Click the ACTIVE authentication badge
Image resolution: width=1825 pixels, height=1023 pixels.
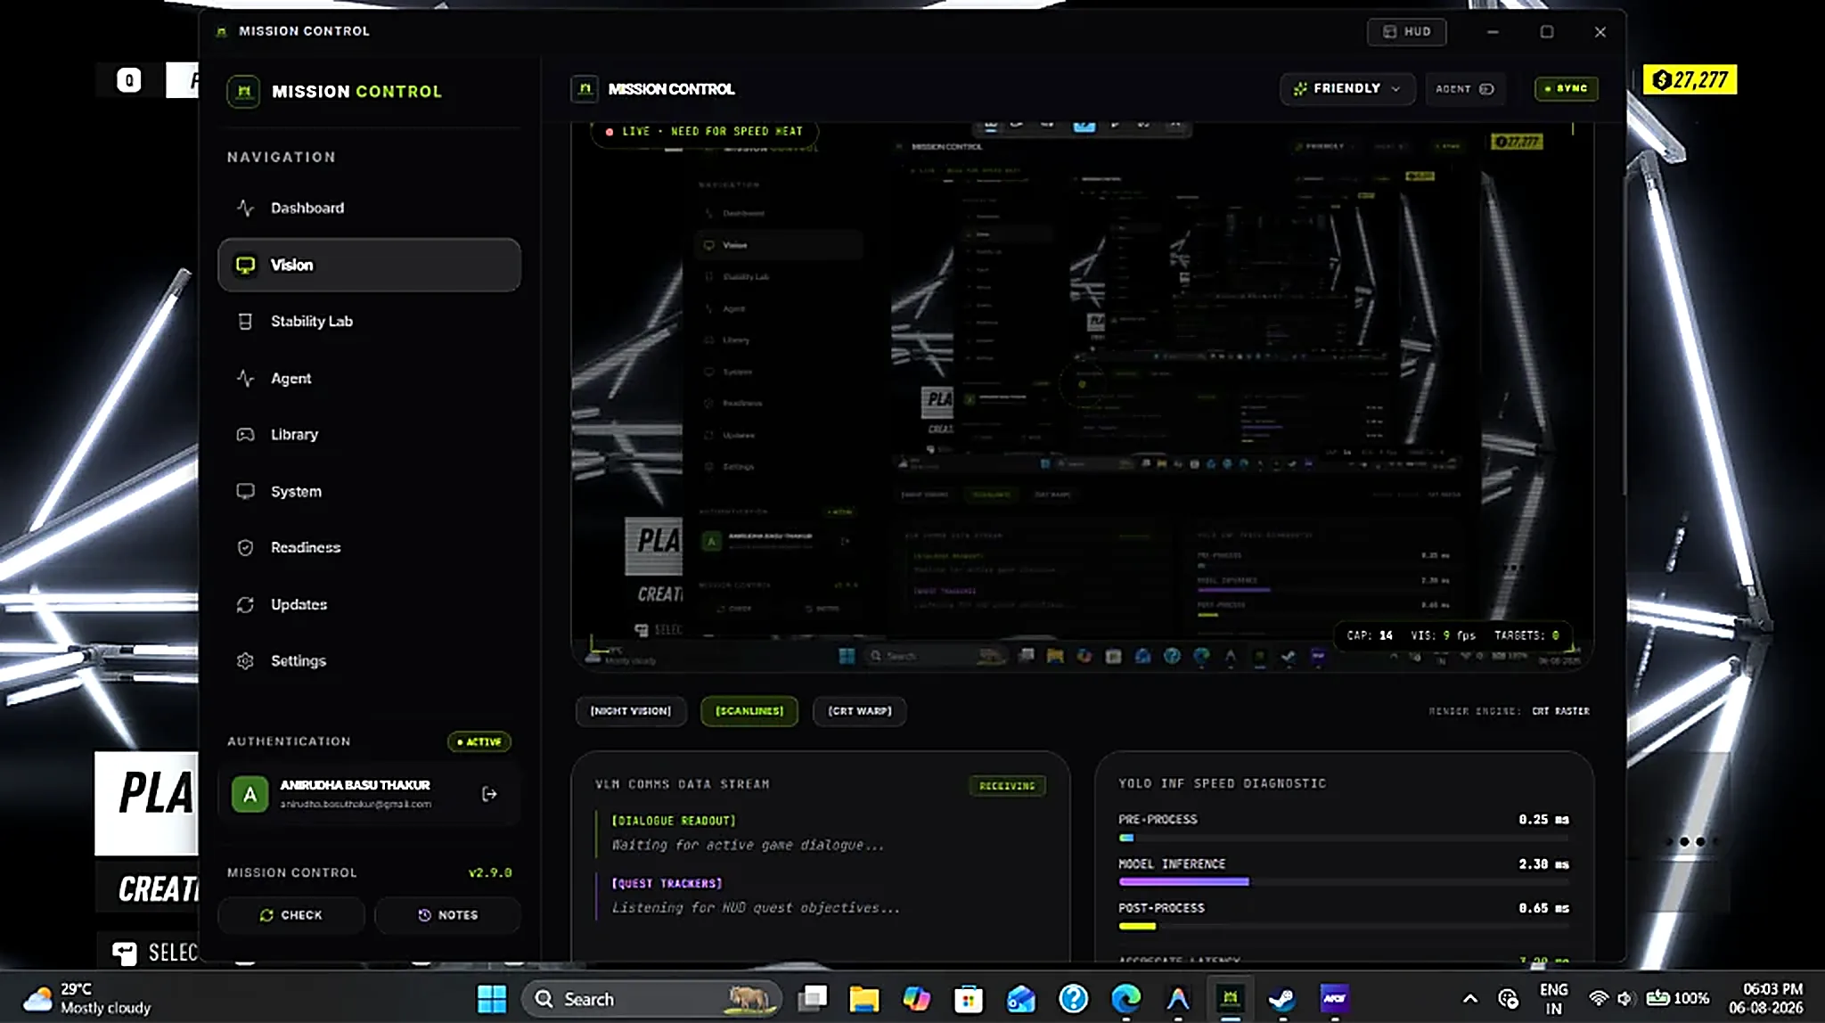pos(479,741)
